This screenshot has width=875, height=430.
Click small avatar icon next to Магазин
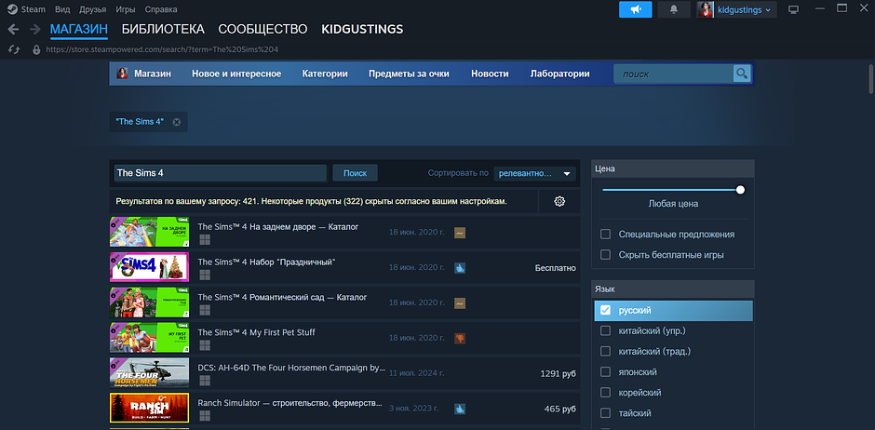pyautogui.click(x=122, y=74)
